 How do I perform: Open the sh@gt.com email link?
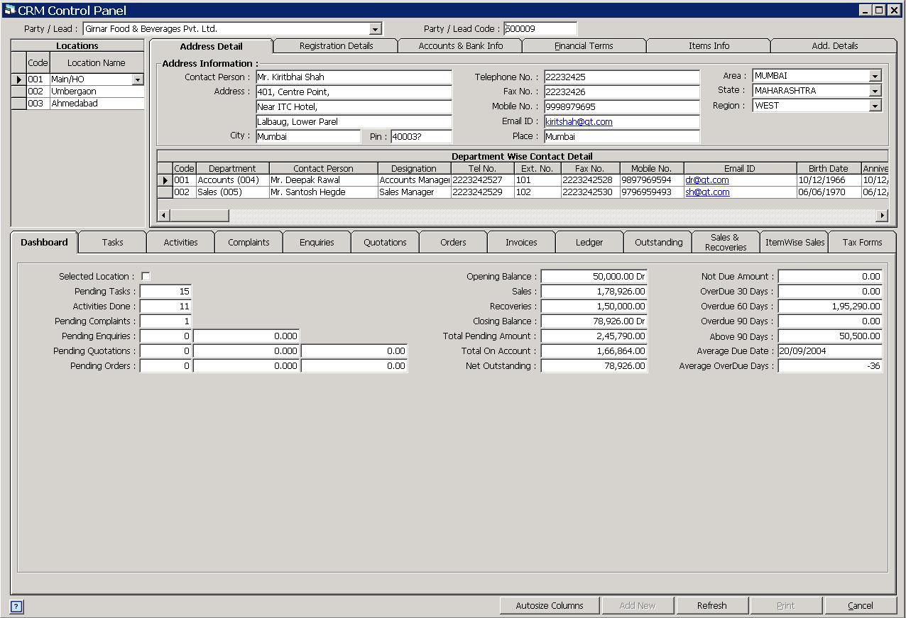point(707,192)
